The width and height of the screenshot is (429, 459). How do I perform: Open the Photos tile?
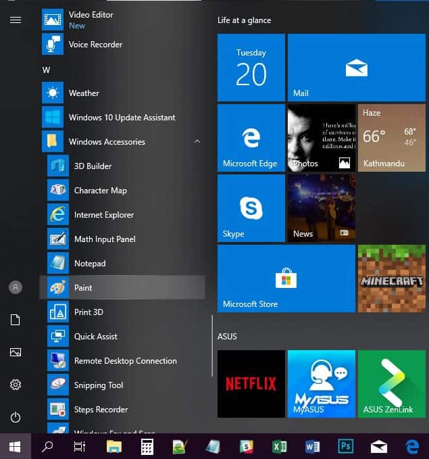pyautogui.click(x=322, y=138)
